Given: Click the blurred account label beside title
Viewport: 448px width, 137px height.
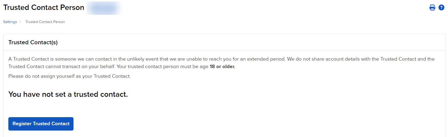Looking at the screenshot, I should 104,8.
